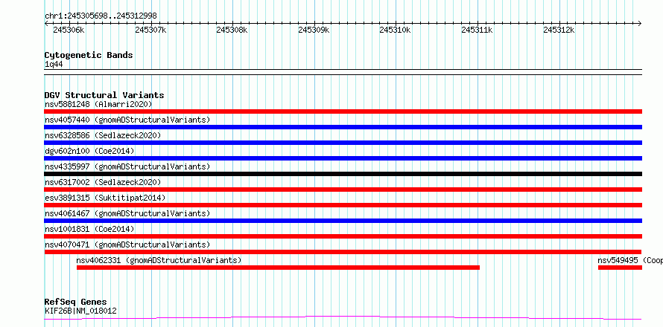This screenshot has width=663, height=327.
Task: Click the blue bar under nsv4057440
Action: pyautogui.click(x=343, y=127)
